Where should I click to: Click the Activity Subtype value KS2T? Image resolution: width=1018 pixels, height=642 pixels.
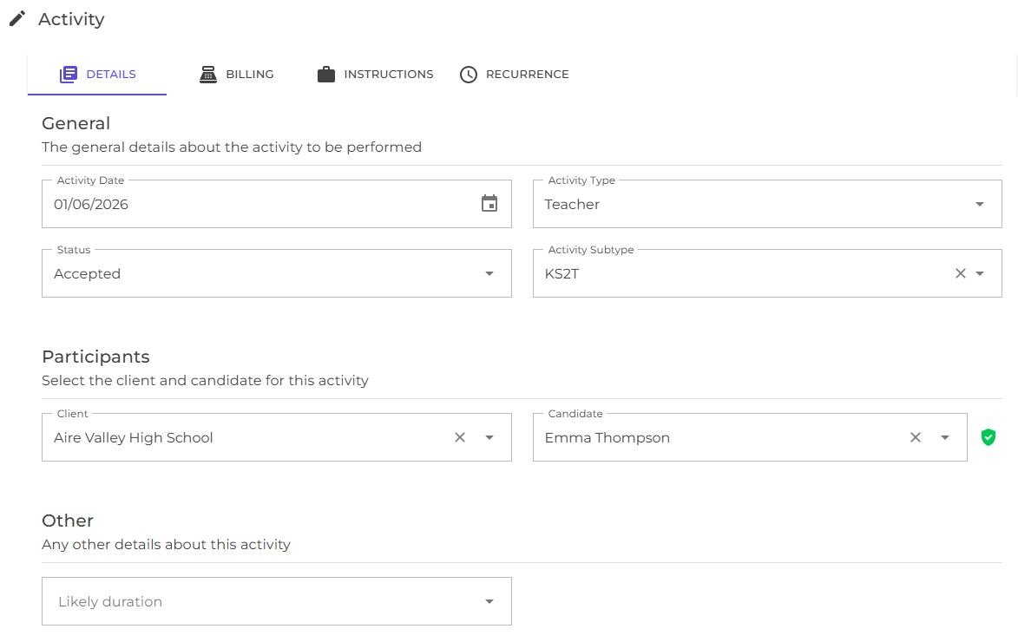pos(562,274)
